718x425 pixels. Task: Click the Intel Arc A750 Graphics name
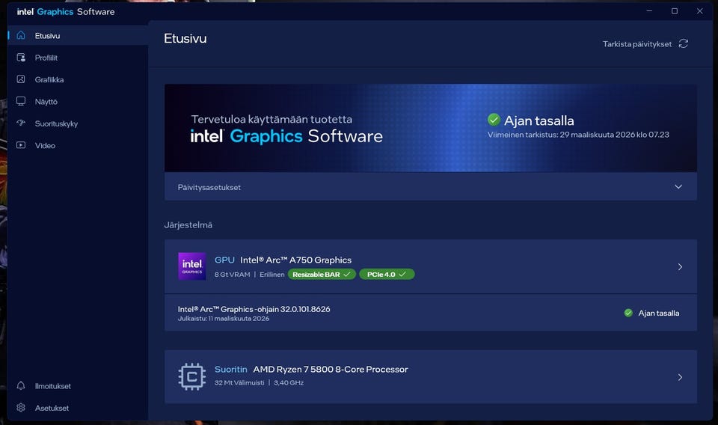pyautogui.click(x=296, y=260)
